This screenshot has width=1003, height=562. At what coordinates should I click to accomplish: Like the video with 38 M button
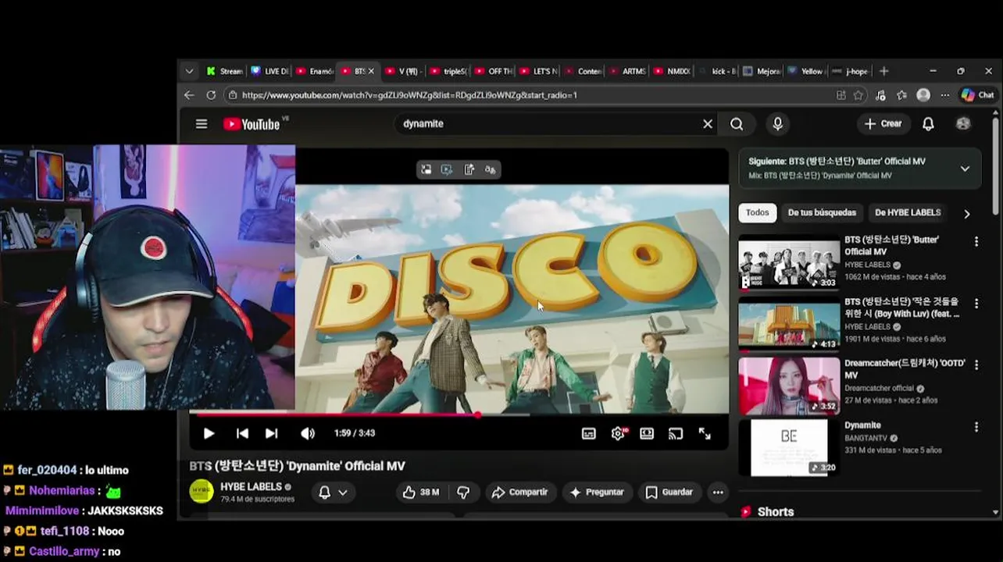pyautogui.click(x=421, y=493)
